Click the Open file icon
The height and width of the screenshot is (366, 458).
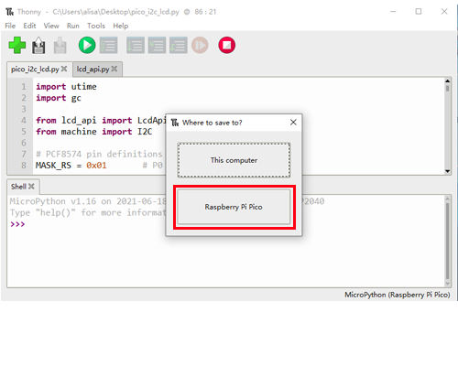(x=38, y=46)
